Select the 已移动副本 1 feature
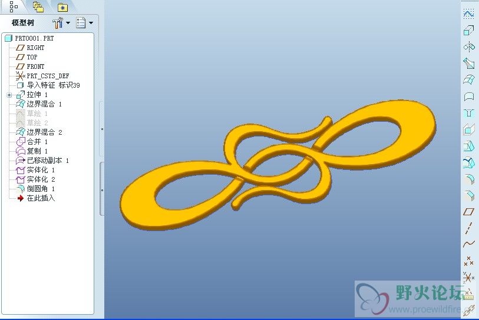The height and width of the screenshot is (320, 479). [x=43, y=161]
